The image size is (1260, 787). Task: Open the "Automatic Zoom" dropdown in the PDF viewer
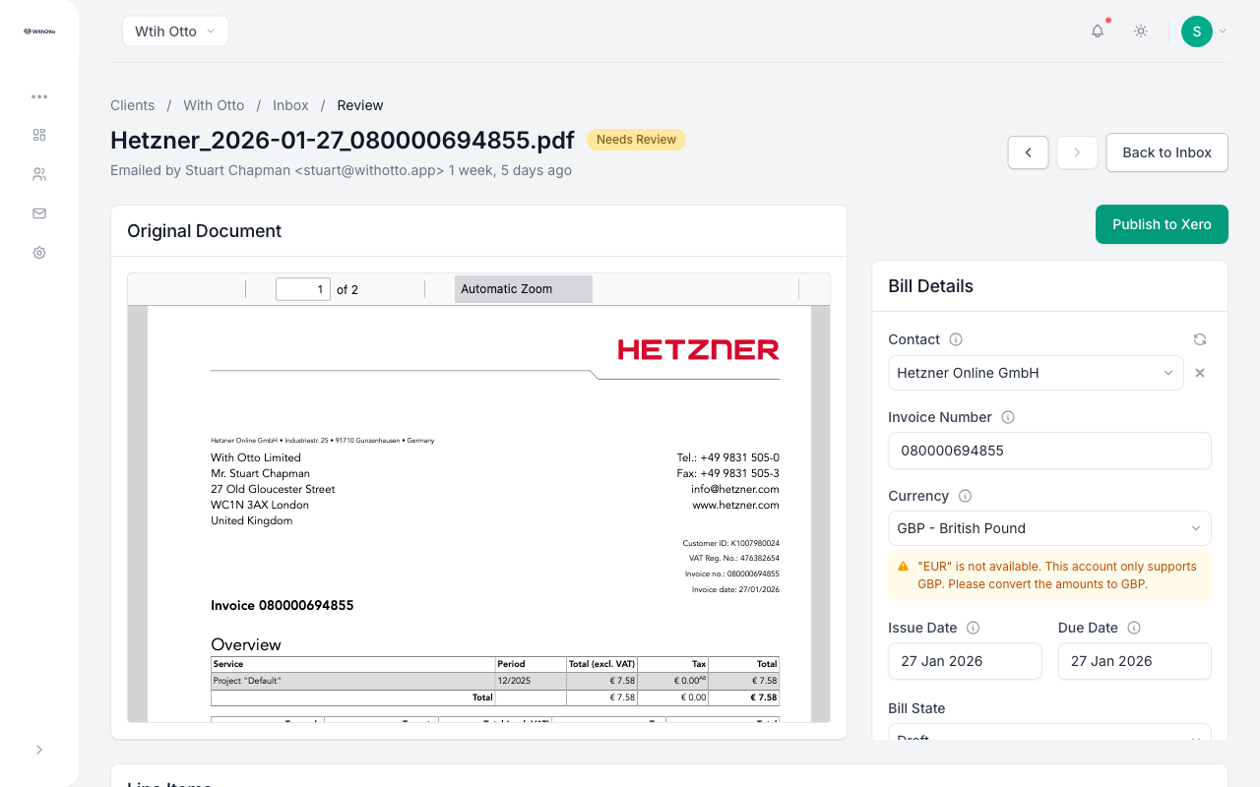point(524,289)
